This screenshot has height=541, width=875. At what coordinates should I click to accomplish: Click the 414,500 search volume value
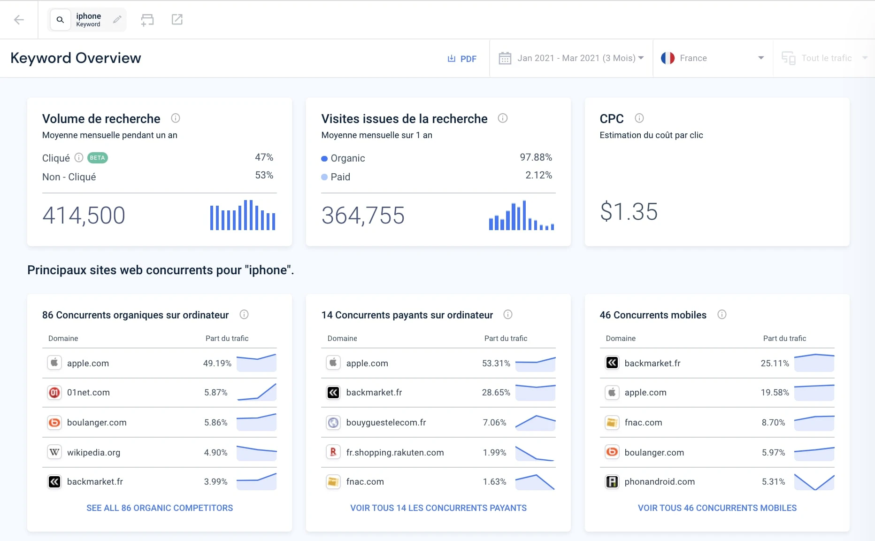(x=84, y=216)
